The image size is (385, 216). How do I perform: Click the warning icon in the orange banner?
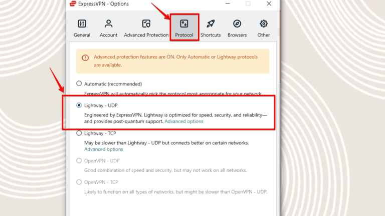coord(85,58)
